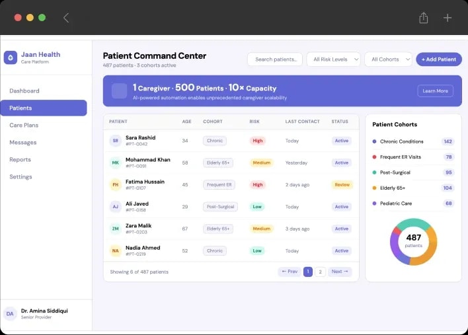Go to the Prev page
Viewport: 468px width, 335px height.
pyautogui.click(x=290, y=272)
